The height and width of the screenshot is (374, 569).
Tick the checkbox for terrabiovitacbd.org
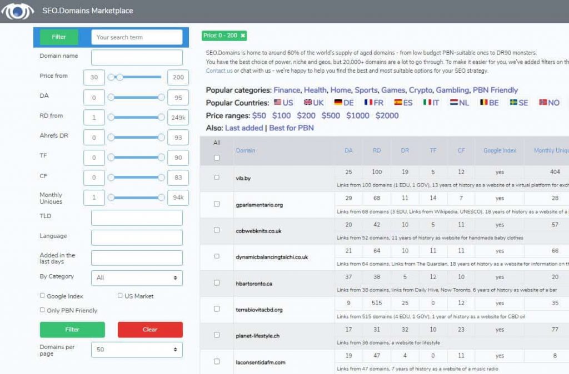coord(217,309)
